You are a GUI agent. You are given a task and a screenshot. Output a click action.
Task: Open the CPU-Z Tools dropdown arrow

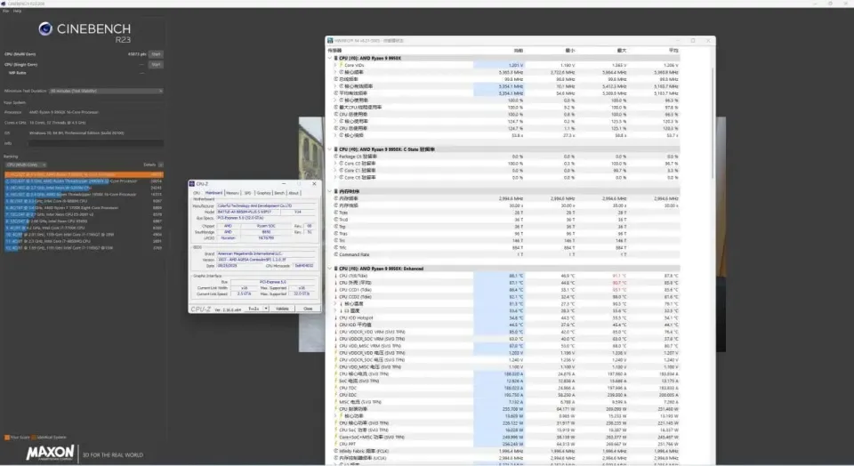pyautogui.click(x=264, y=308)
